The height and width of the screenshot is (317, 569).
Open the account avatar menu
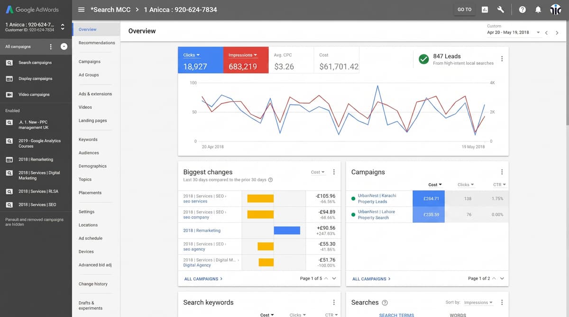click(x=555, y=9)
